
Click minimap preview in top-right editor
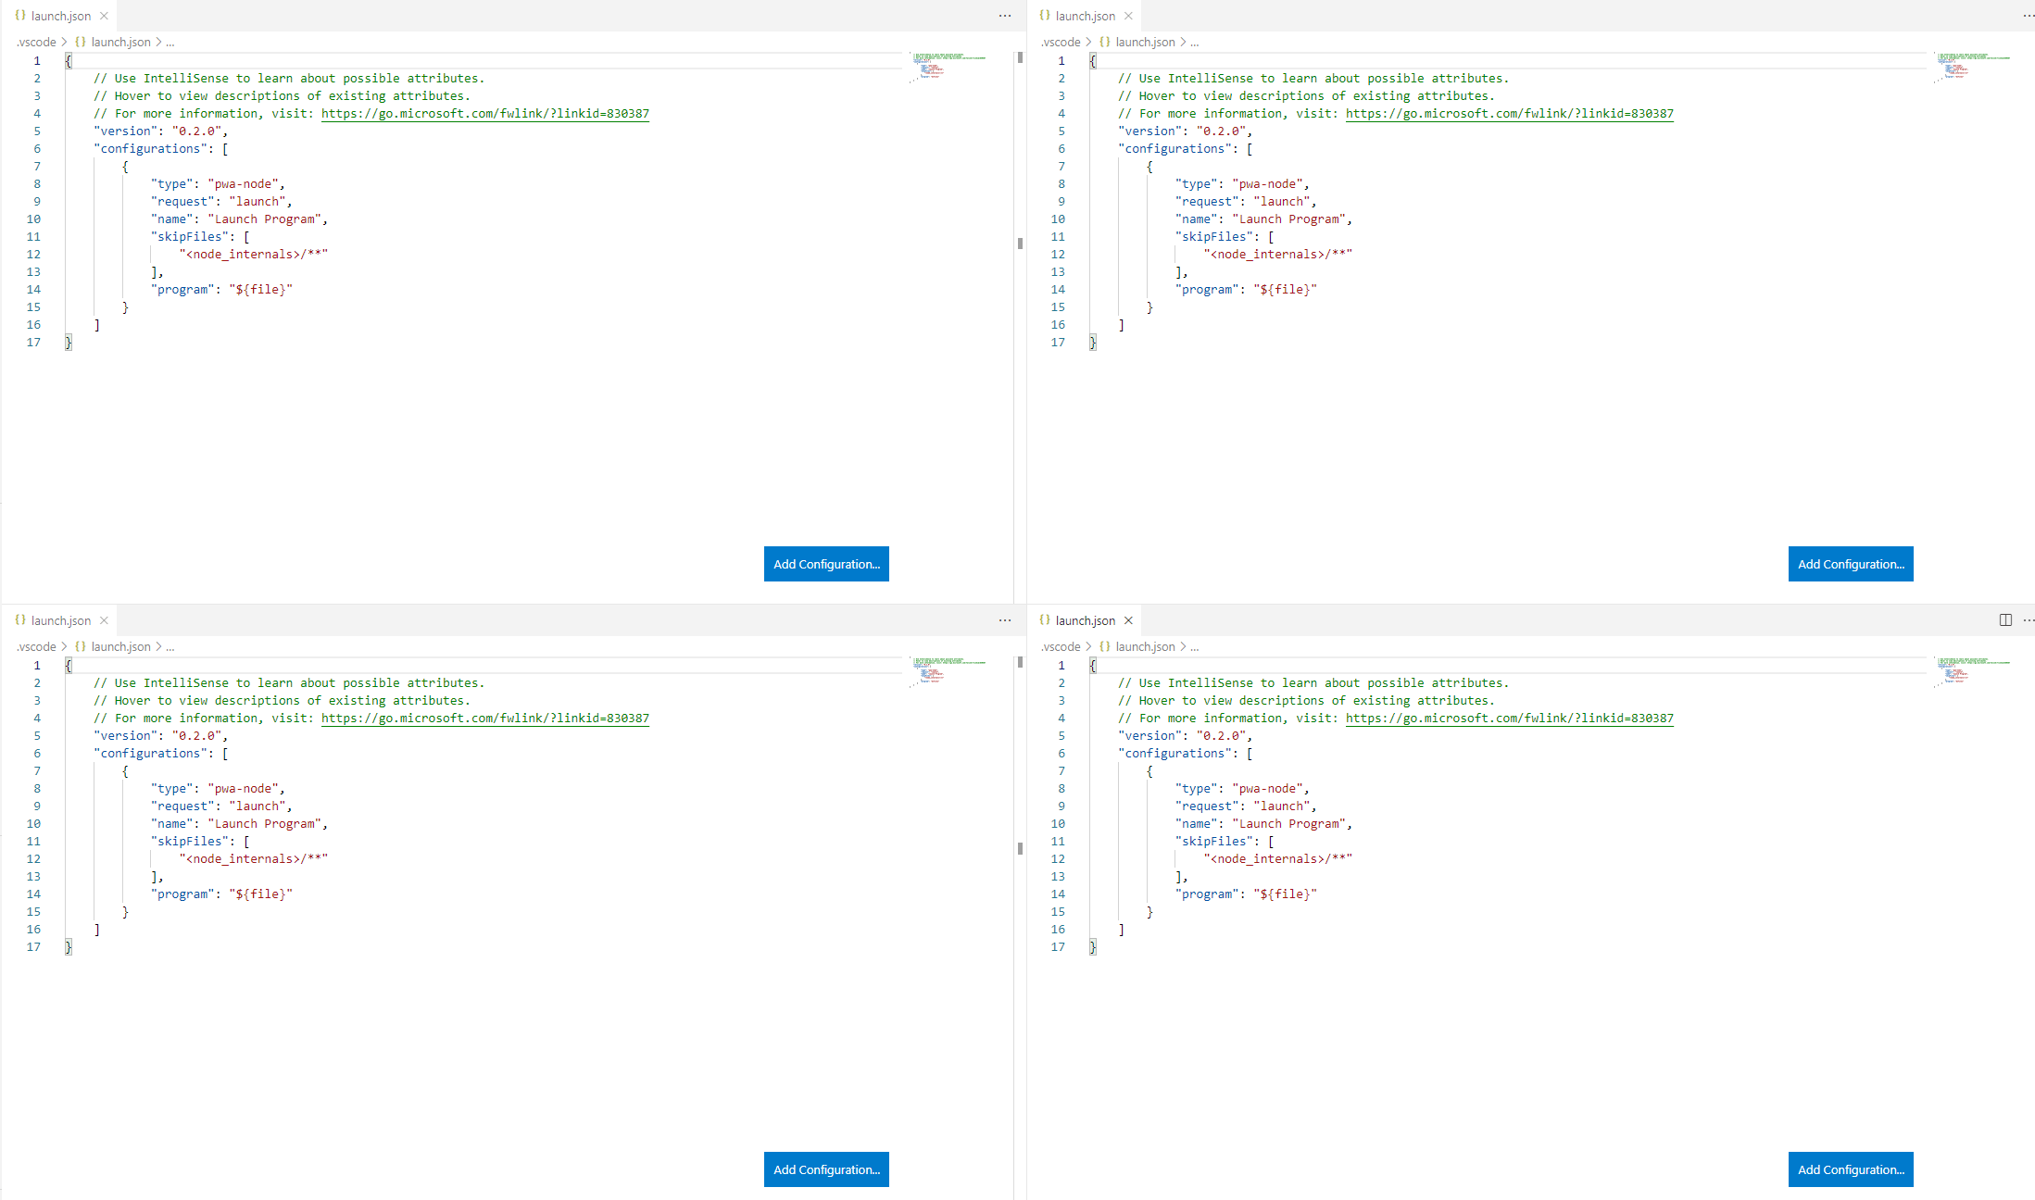pos(1973,67)
